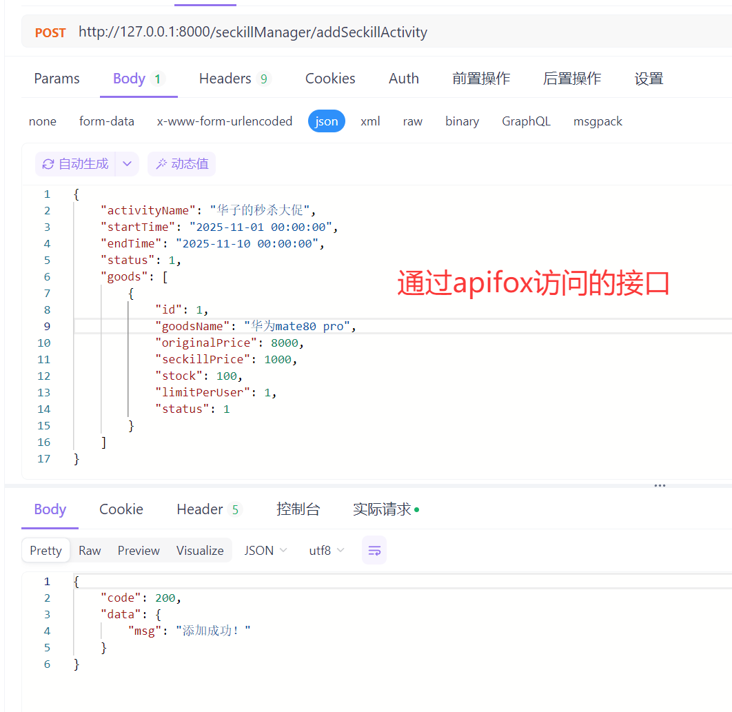Open the POST method selector
Screen dimensions: 732x712
[50, 32]
